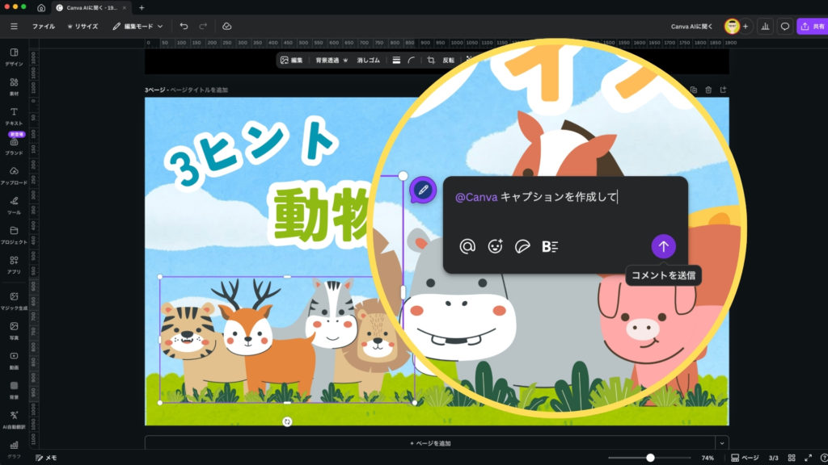
Task: Click the mention (@) icon in comment box
Action: click(x=467, y=246)
